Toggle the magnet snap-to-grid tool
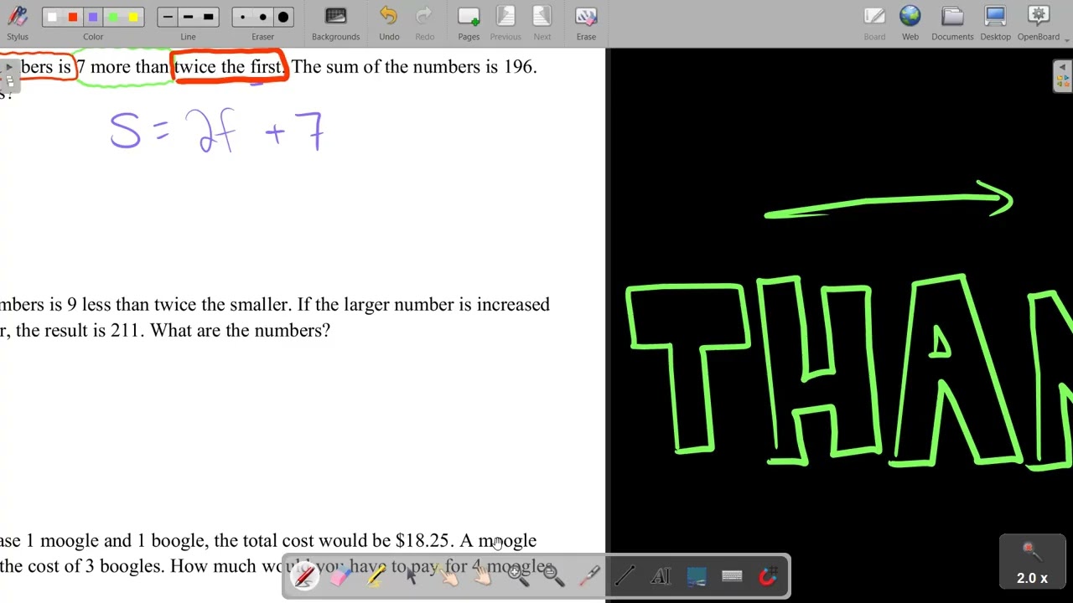This screenshot has width=1073, height=603. [767, 575]
